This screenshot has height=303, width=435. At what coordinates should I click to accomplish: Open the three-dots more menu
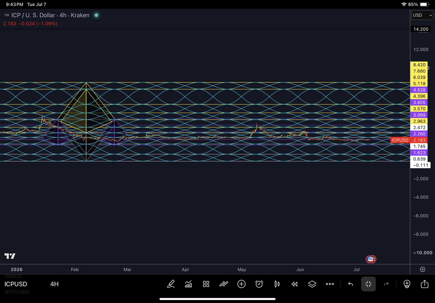[330, 284]
